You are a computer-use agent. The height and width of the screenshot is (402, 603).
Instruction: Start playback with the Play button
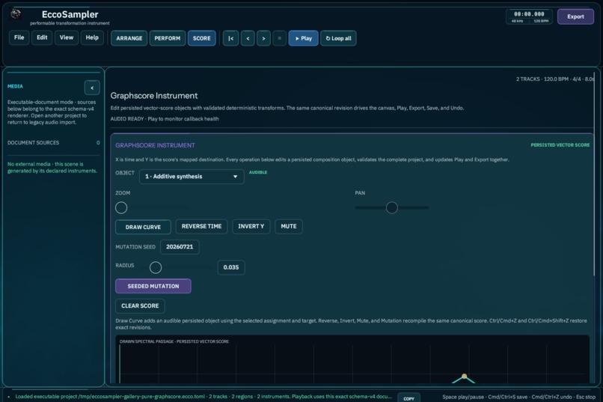click(304, 38)
